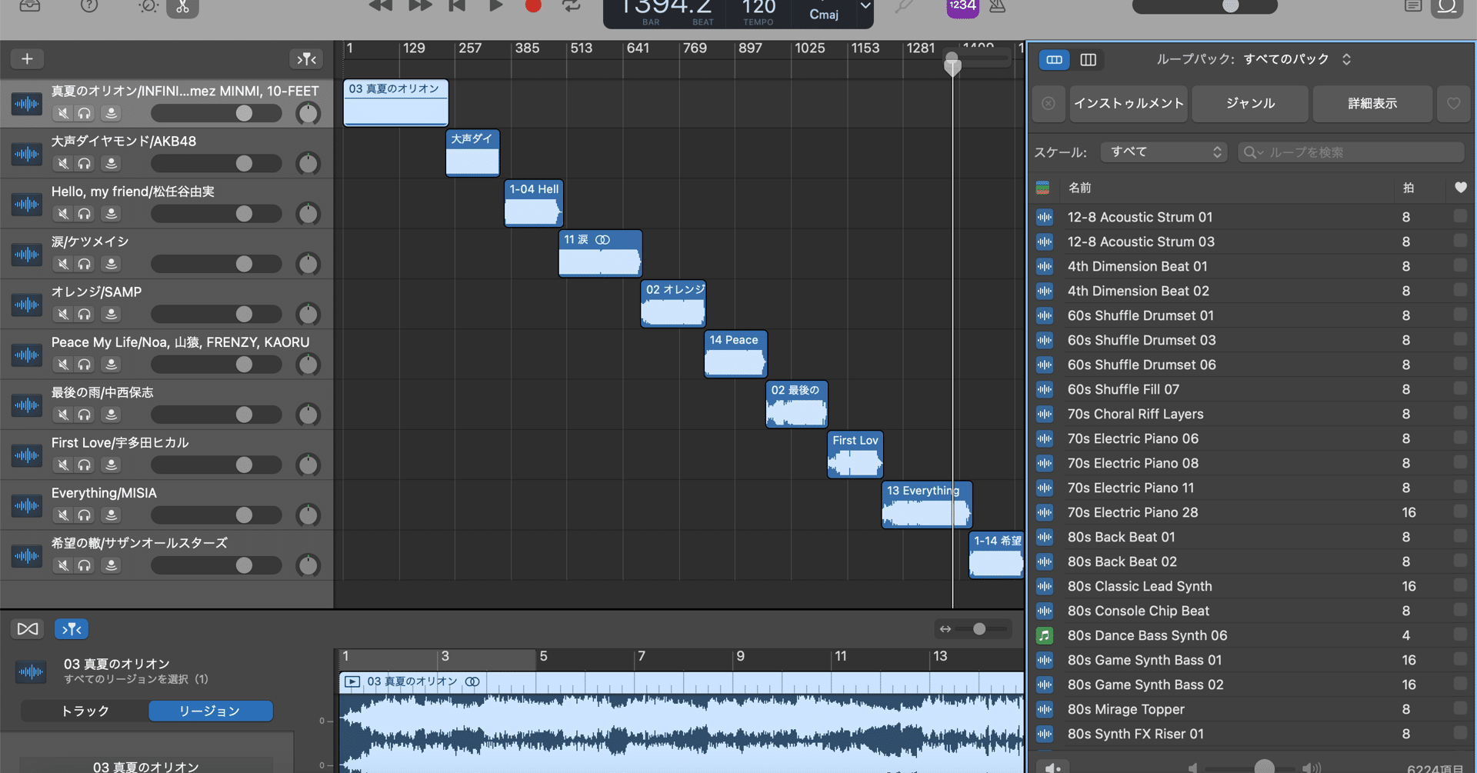Click record-enable icon on Everything/MISIA track
1477x773 pixels.
tap(112, 515)
